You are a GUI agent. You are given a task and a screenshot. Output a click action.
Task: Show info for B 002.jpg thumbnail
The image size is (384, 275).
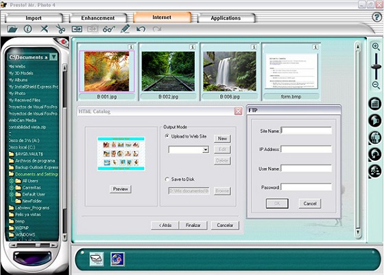192,47
